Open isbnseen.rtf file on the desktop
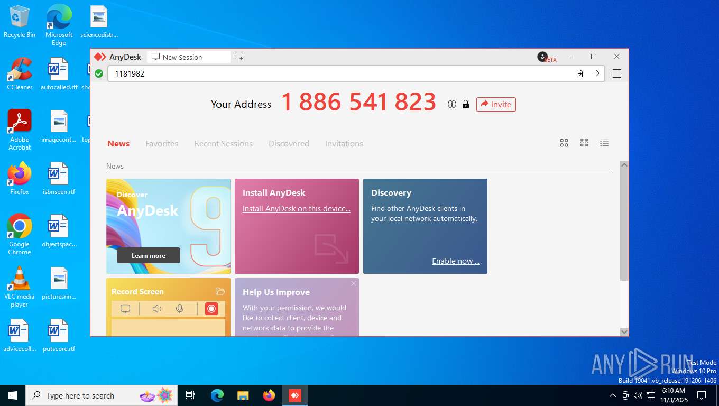 pos(59,179)
